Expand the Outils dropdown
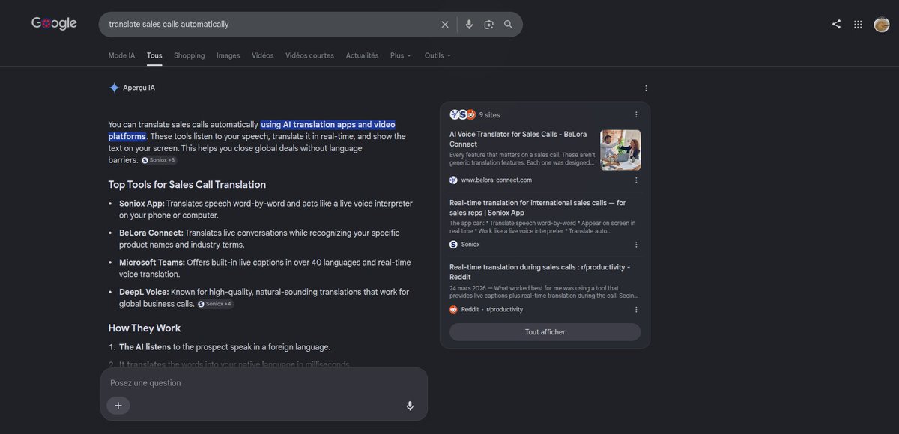 438,55
